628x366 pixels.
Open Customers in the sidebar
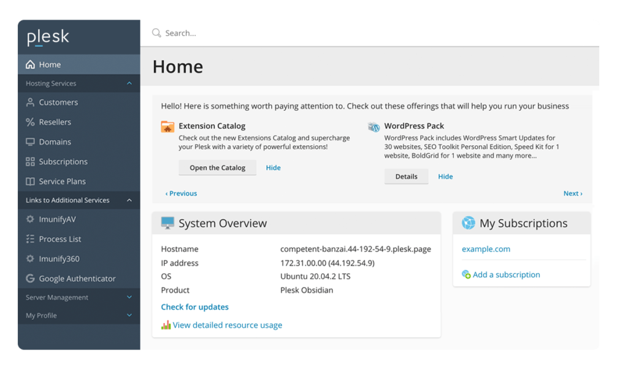pos(58,102)
